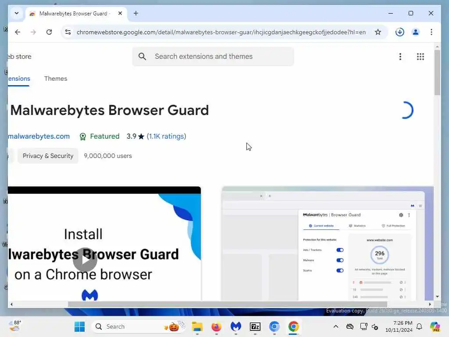Click the Google Chrome taskbar icon
This screenshot has height=337, width=449.
(x=293, y=326)
